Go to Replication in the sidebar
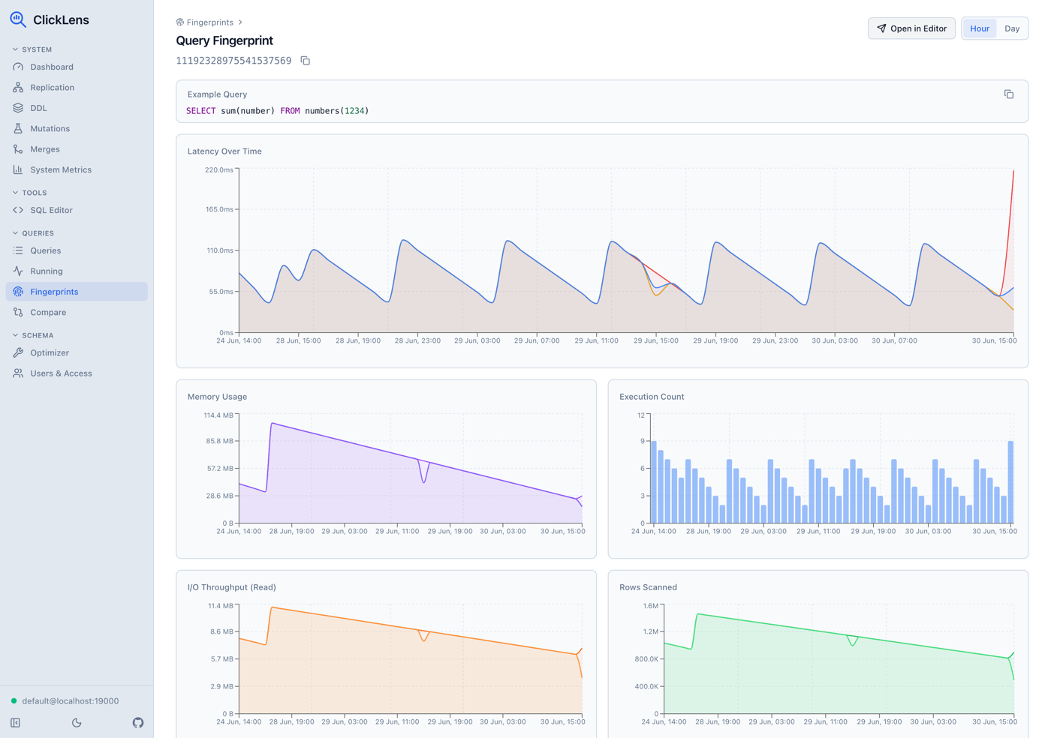 tap(77, 87)
